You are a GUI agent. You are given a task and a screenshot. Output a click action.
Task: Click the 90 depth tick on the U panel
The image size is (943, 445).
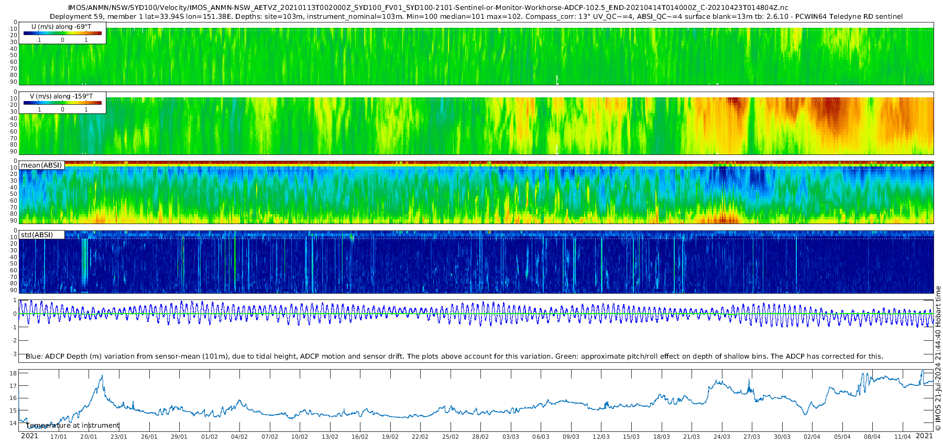[14, 82]
